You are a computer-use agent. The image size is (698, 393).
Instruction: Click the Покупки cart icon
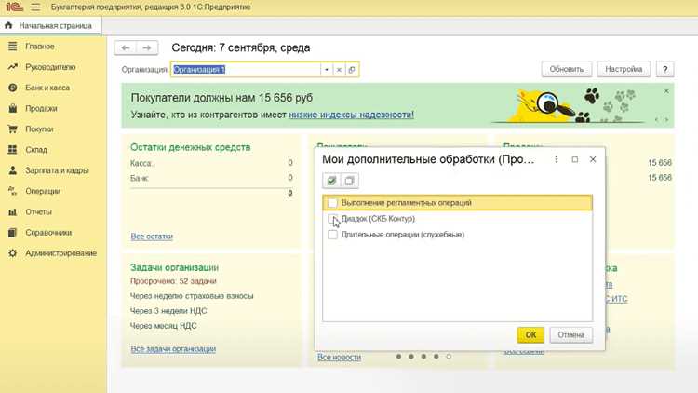coord(12,129)
